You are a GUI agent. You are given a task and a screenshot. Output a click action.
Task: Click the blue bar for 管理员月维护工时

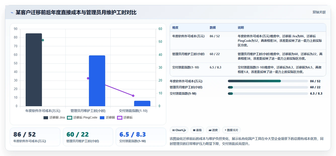coord(97,81)
